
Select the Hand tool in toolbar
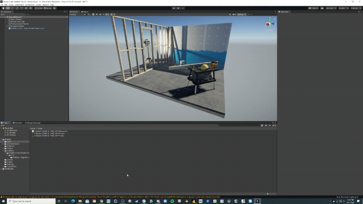[x=2, y=8]
